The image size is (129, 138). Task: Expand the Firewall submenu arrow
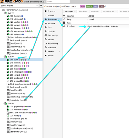(60, 52)
